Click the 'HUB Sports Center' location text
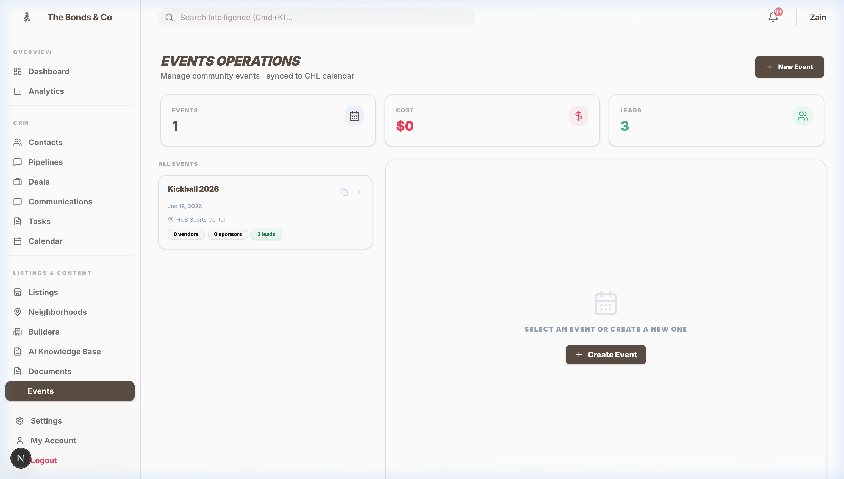 201,219
